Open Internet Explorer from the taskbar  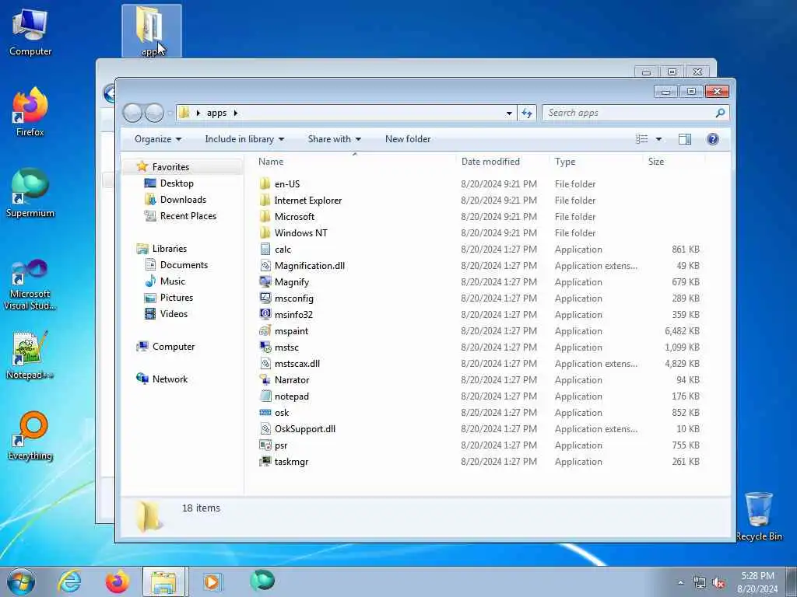69,581
